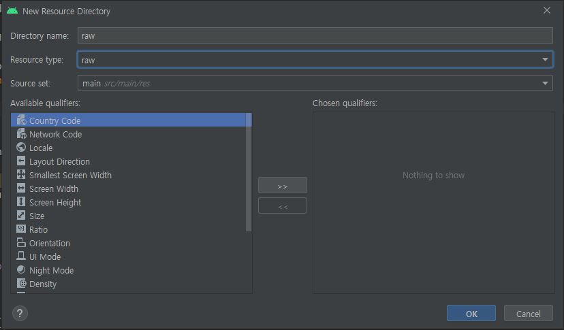Click the Resource type combo box showing raw

(x=315, y=59)
